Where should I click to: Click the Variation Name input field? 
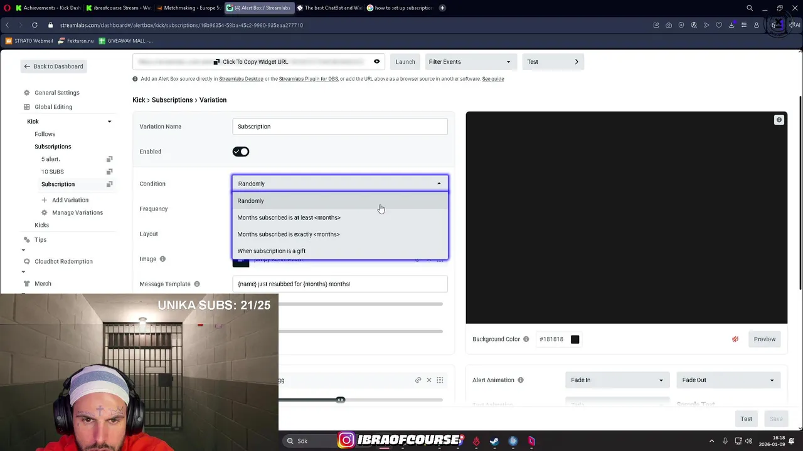pyautogui.click(x=340, y=127)
